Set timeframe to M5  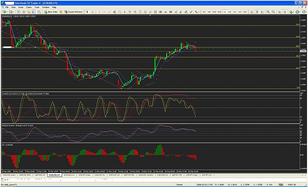209,12
